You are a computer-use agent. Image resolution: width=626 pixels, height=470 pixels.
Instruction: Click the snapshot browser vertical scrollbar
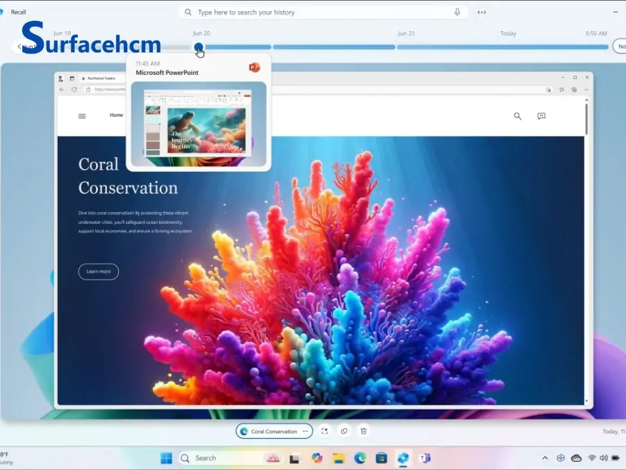586,120
